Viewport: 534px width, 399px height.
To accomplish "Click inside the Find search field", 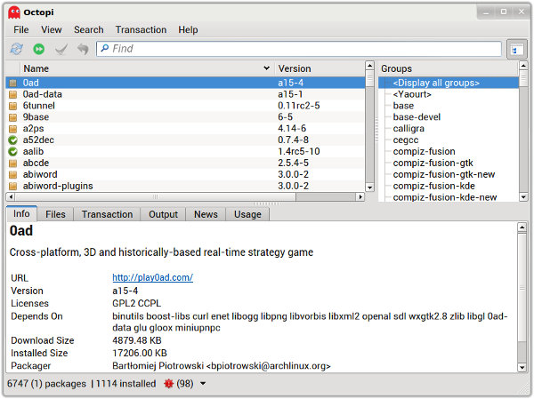I will (x=299, y=49).
